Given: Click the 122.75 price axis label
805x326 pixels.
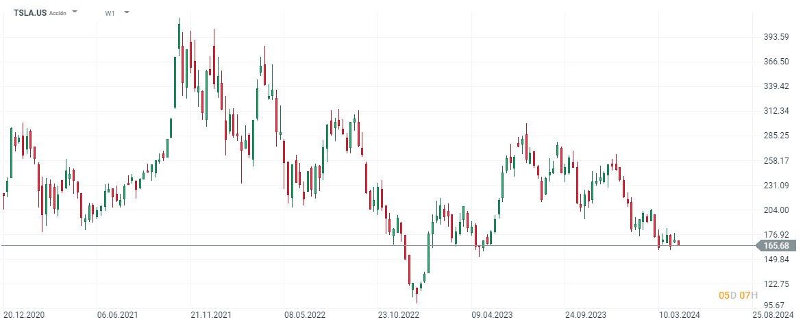Looking at the screenshot, I should (777, 284).
